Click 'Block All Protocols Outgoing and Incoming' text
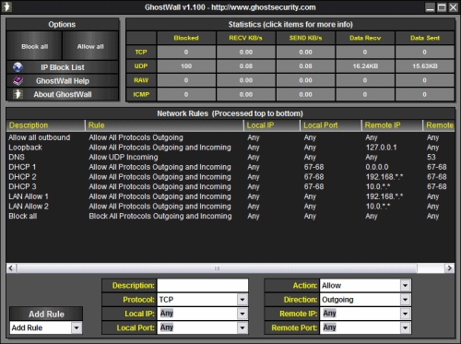The width and height of the screenshot is (461, 344). pos(160,216)
